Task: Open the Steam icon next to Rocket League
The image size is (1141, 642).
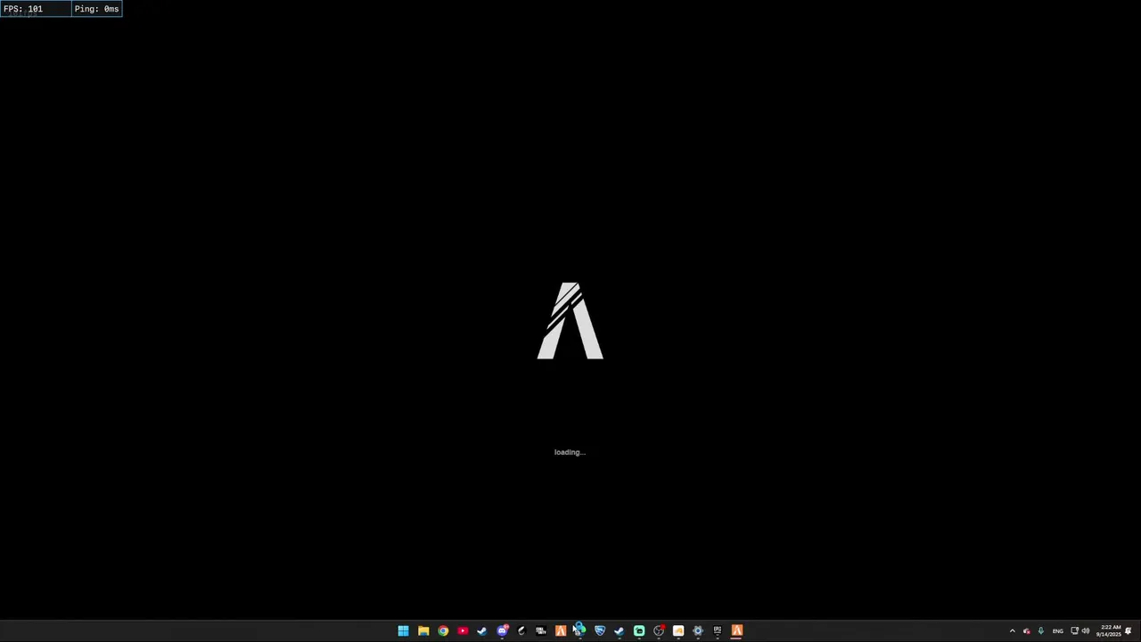Action: (x=620, y=630)
